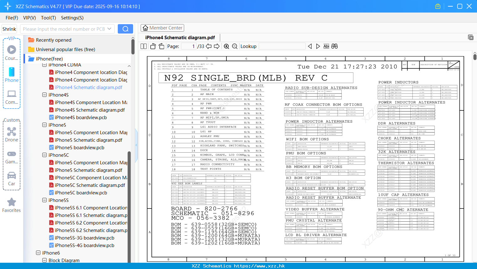Go to previous page arrow
Screen dimensions: 477x269
coord(209,46)
